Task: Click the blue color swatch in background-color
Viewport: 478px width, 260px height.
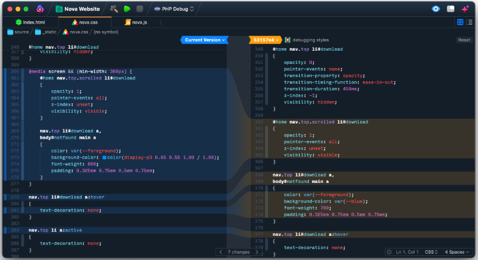Action: [105, 157]
